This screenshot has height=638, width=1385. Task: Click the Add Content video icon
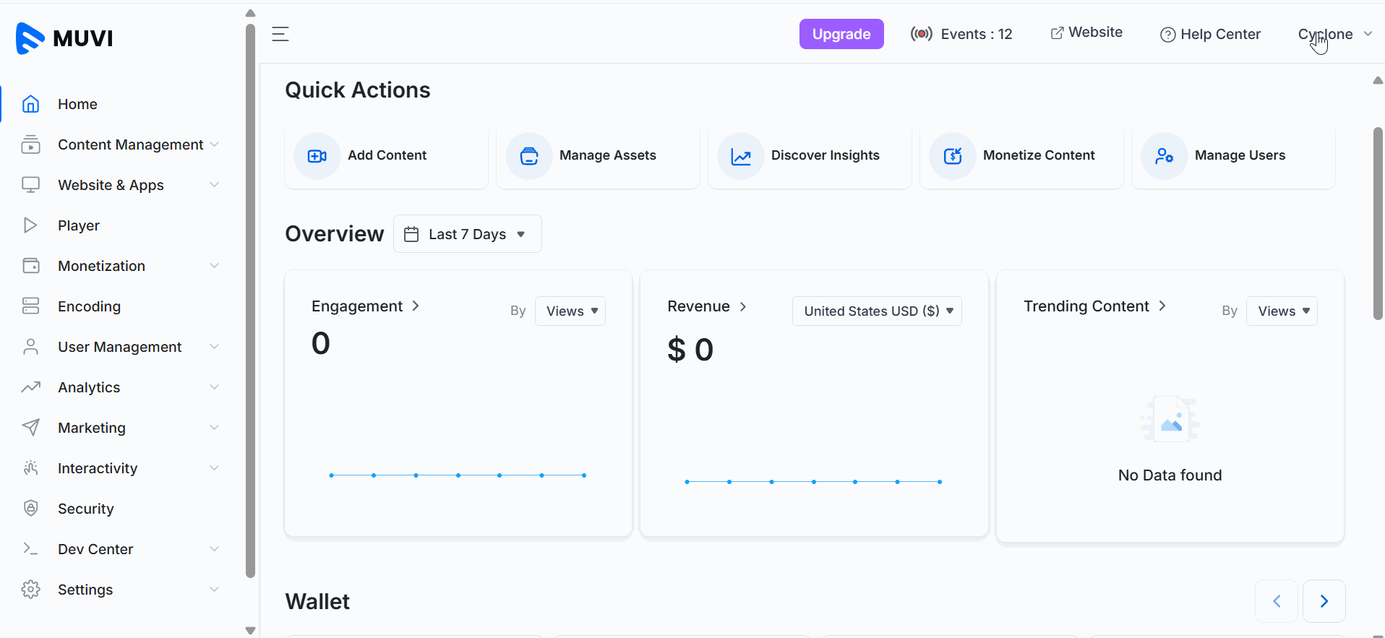pos(317,156)
